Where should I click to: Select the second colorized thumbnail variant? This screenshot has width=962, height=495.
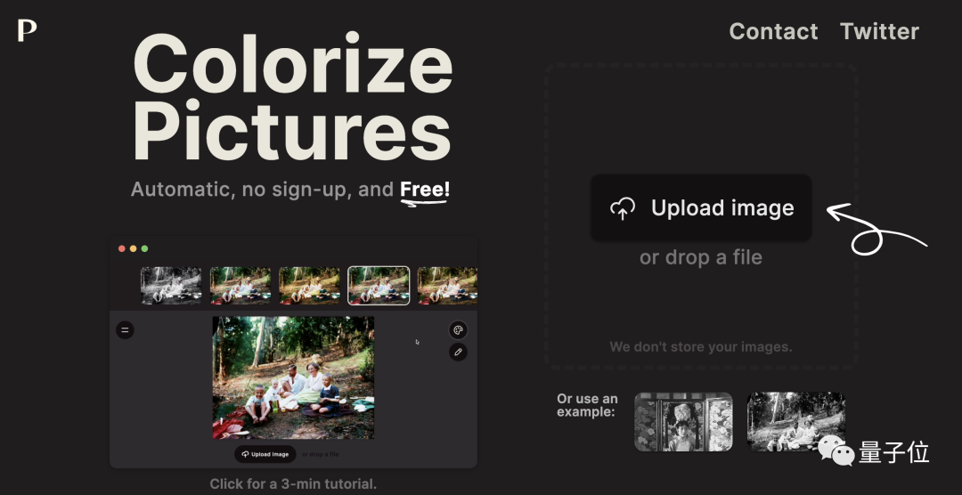coord(240,285)
